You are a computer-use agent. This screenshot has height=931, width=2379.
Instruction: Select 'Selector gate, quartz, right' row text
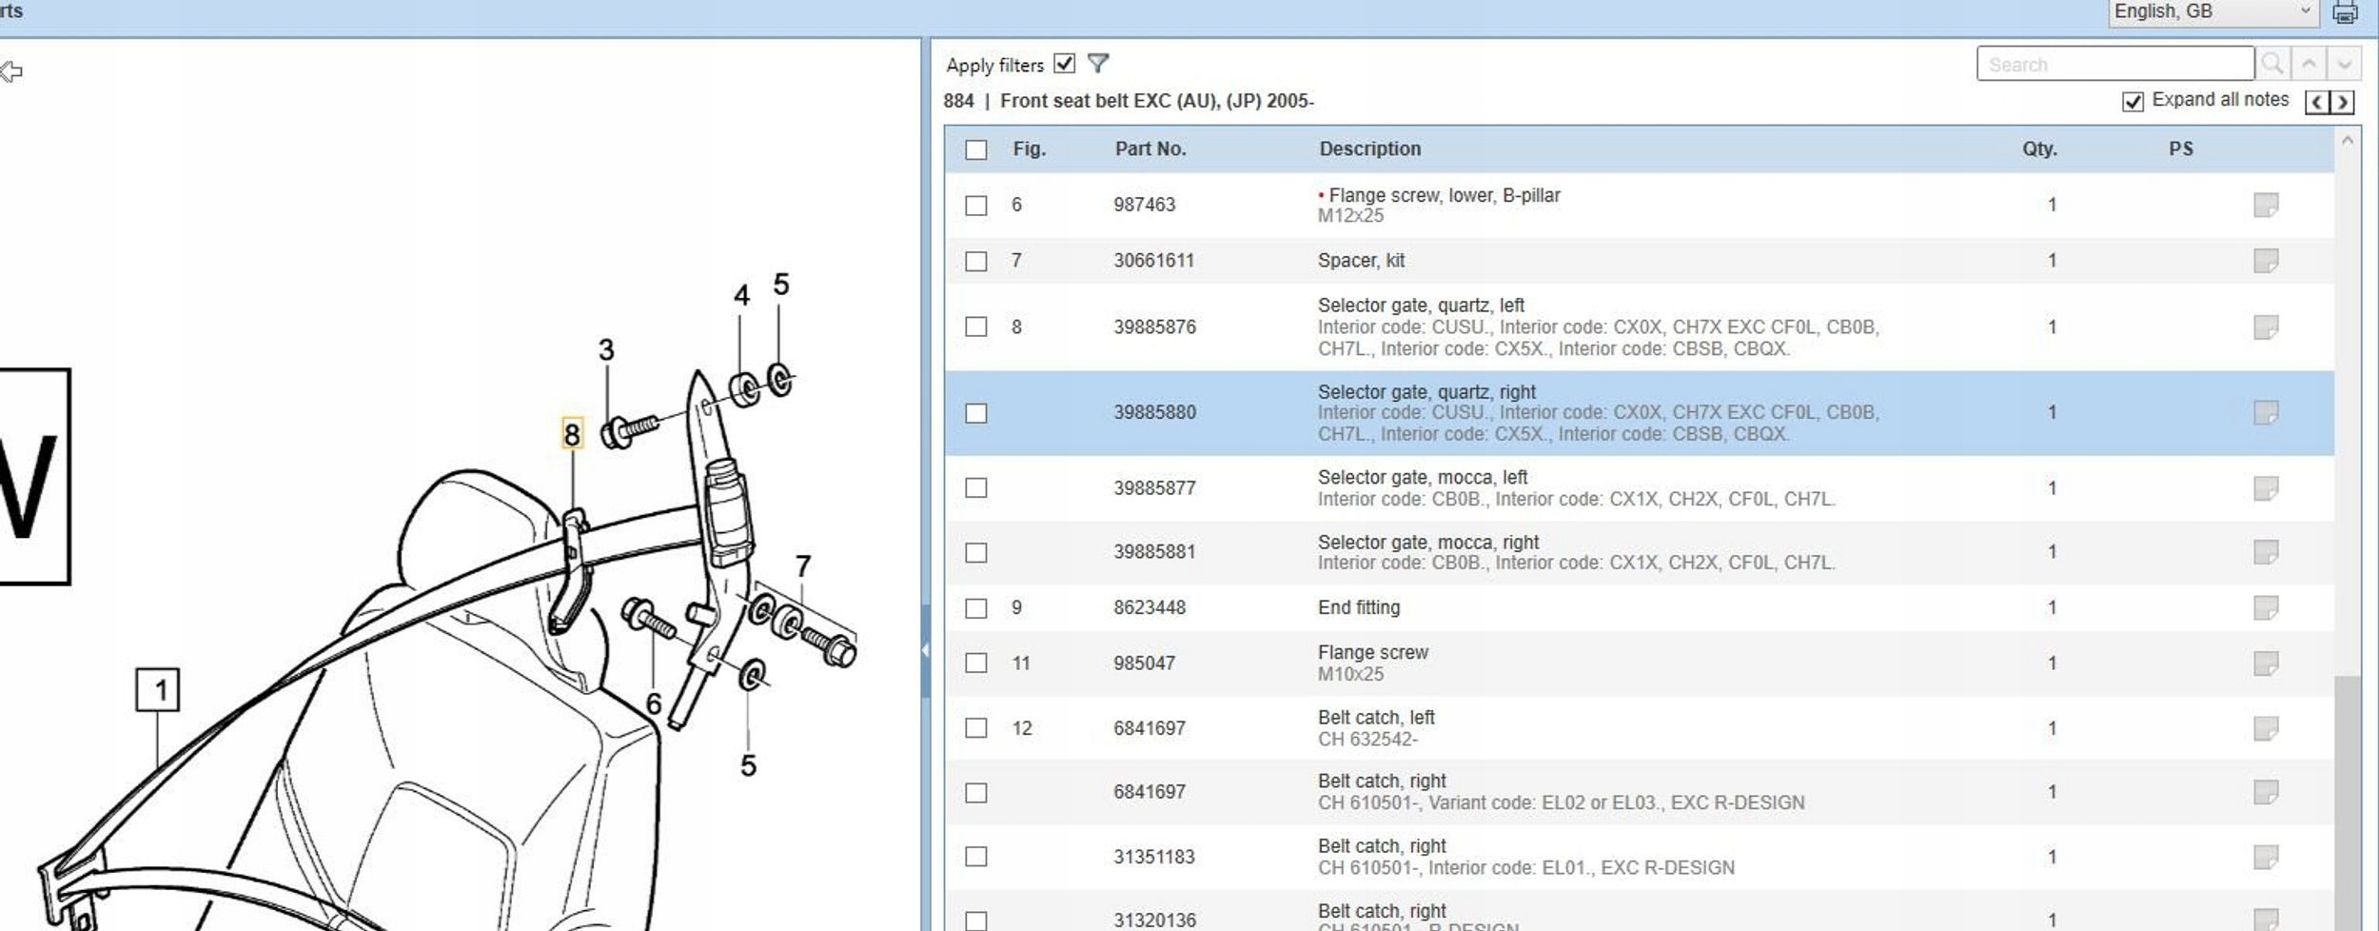pyautogui.click(x=1426, y=391)
